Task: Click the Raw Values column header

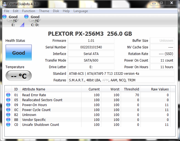Action: tap(160, 89)
